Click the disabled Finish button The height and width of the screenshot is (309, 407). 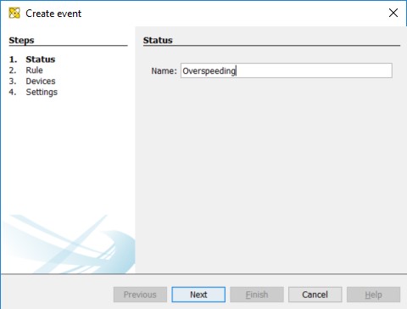point(257,295)
